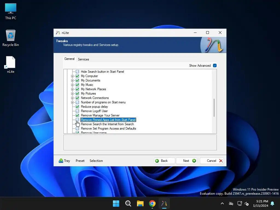The height and width of the screenshot is (210, 280).
Task: Expand the My Documents tree node
Action: click(72, 80)
